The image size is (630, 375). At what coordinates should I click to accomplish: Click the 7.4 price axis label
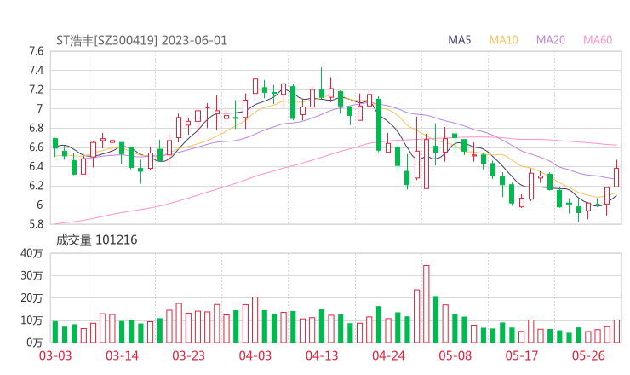(x=36, y=71)
